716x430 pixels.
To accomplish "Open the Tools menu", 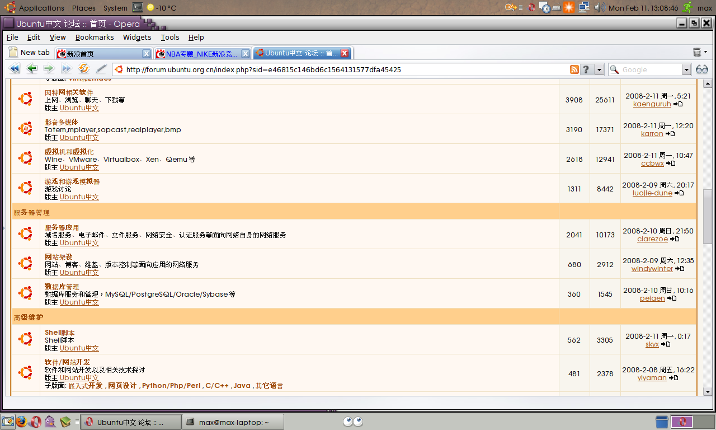I will click(170, 37).
